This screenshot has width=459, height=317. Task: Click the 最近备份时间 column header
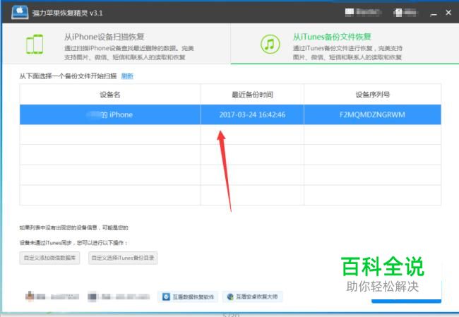[252, 95]
